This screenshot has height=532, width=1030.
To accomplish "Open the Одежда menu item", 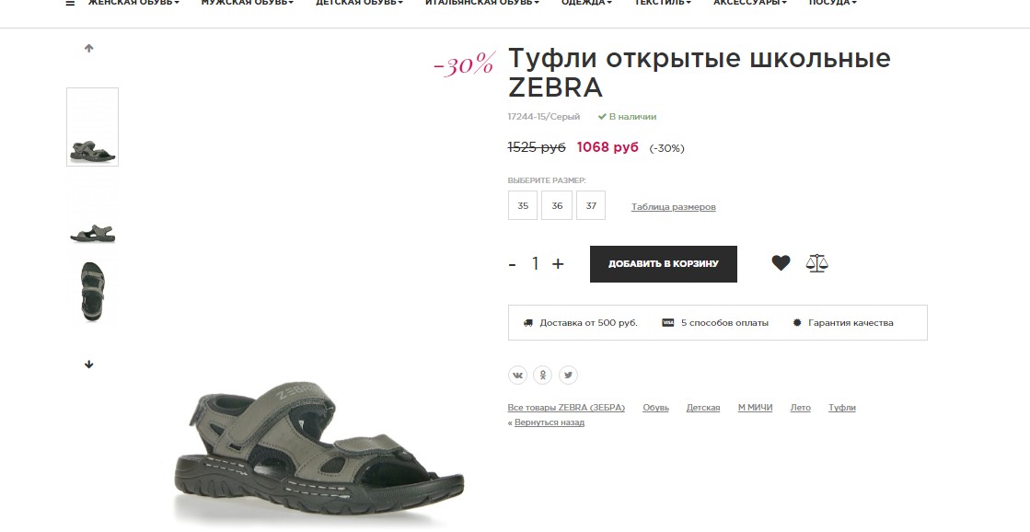I will (x=586, y=3).
